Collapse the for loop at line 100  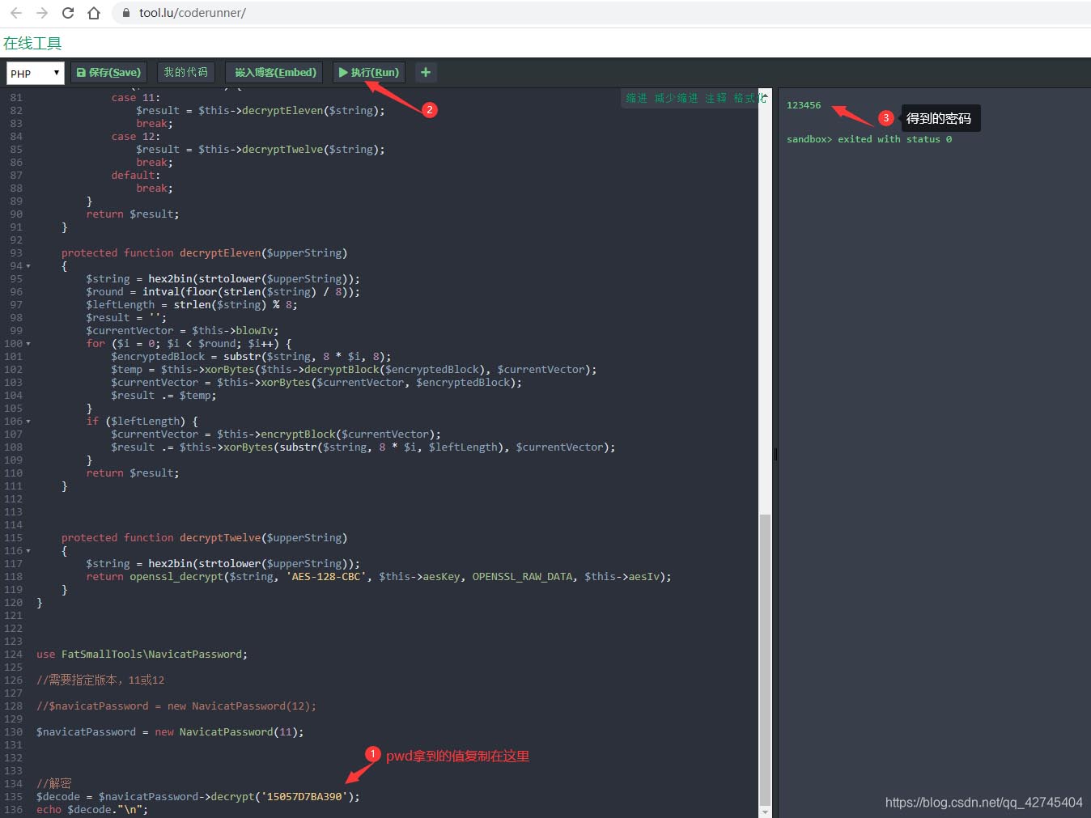[28, 344]
